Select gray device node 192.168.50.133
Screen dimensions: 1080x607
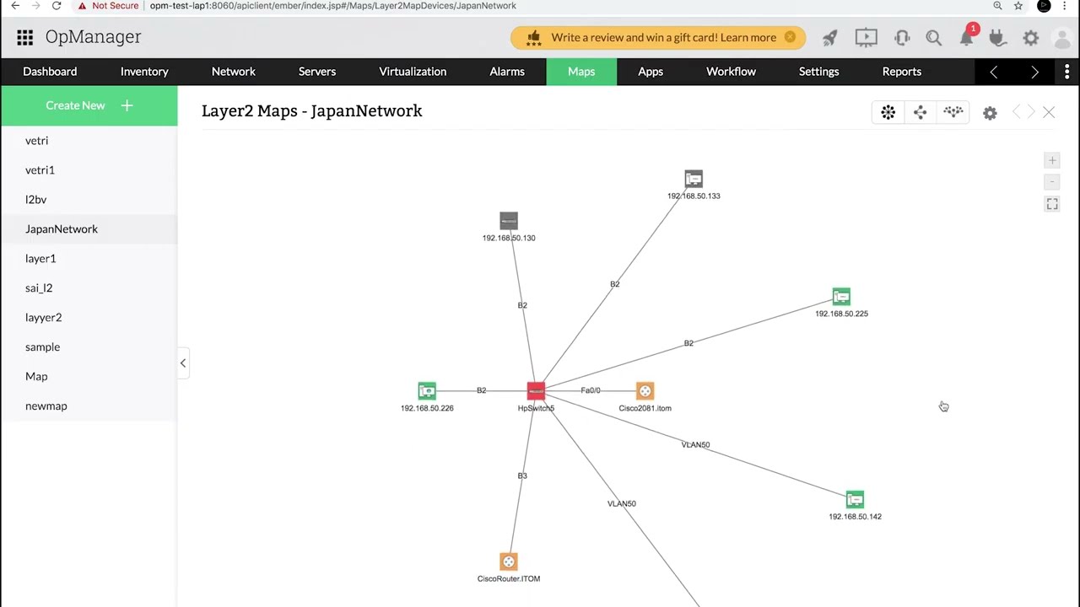[694, 179]
